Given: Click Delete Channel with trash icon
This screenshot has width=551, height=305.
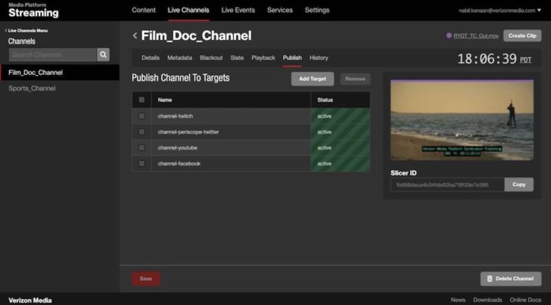Looking at the screenshot, I should pos(511,278).
